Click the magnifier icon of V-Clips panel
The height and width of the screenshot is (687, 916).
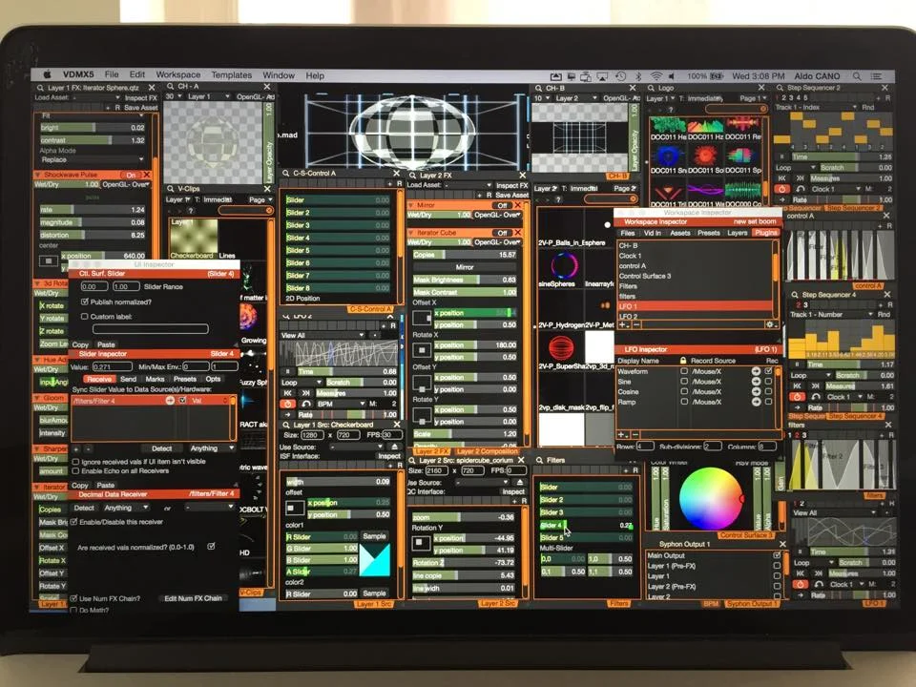tap(171, 189)
